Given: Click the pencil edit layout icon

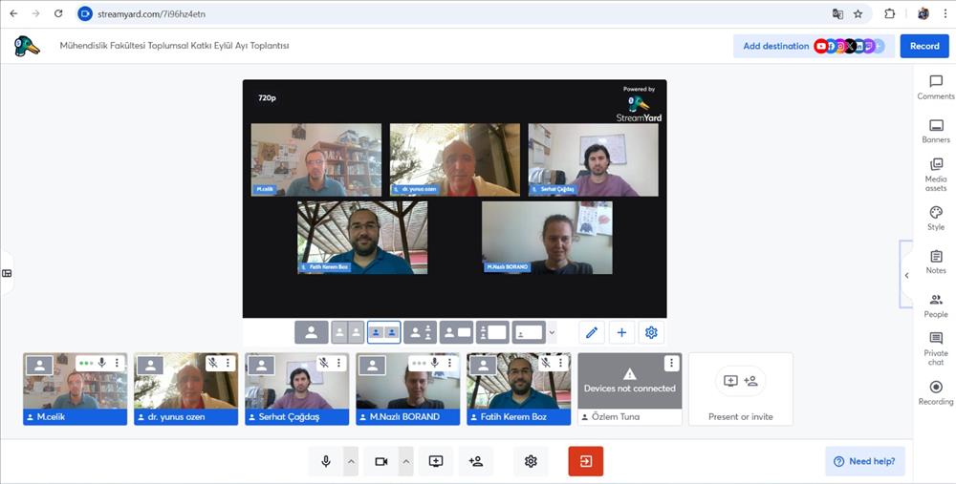Looking at the screenshot, I should (x=592, y=332).
